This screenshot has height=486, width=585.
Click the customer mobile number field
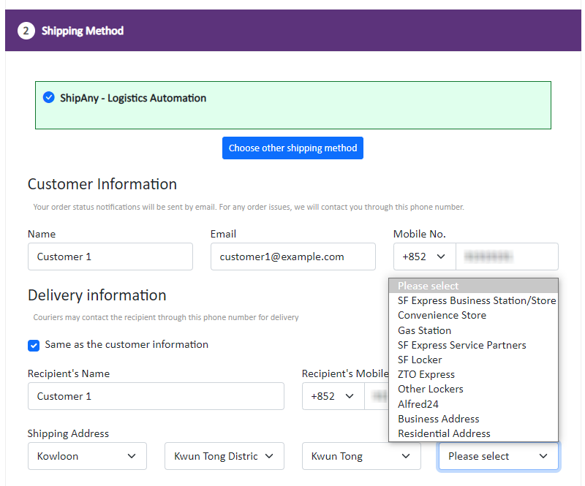click(x=507, y=257)
